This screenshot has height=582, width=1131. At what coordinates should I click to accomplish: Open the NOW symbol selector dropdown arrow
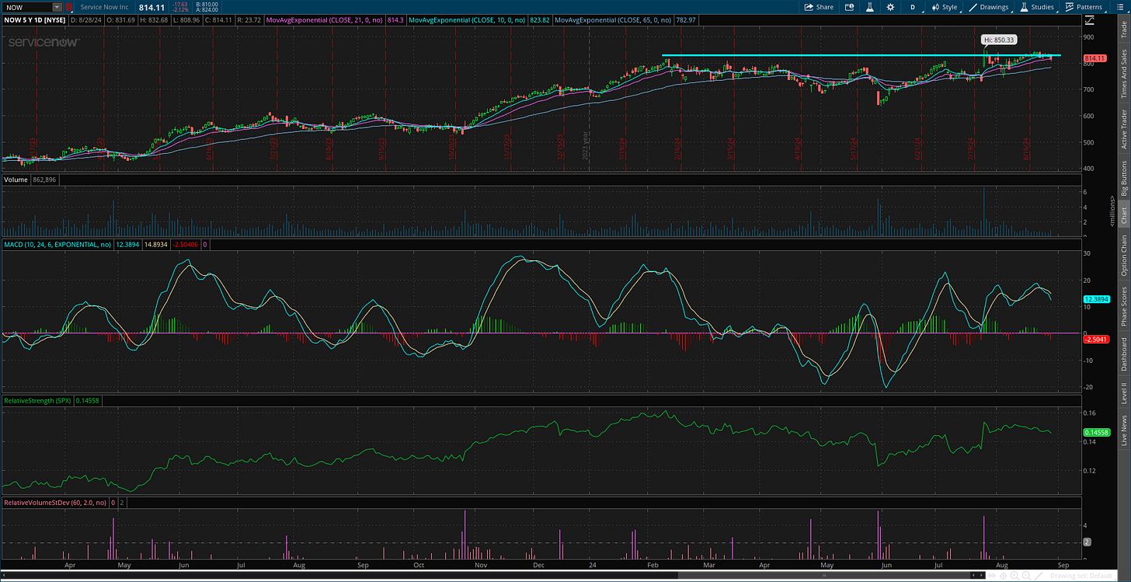[x=57, y=7]
